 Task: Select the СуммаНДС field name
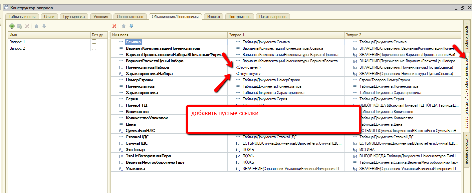(137, 143)
